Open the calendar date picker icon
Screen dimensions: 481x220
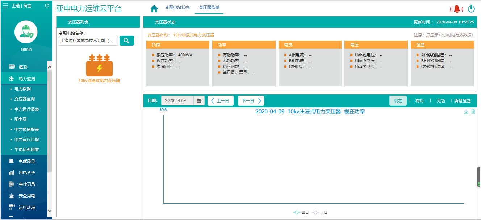click(x=198, y=101)
